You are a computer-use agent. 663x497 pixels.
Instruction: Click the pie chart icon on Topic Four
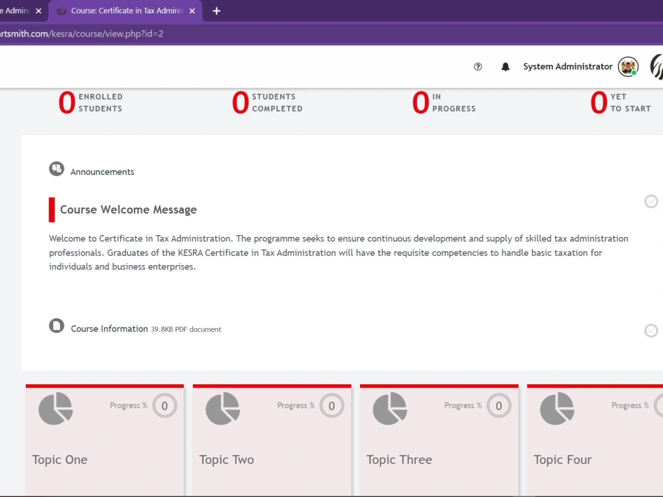pyautogui.click(x=556, y=408)
